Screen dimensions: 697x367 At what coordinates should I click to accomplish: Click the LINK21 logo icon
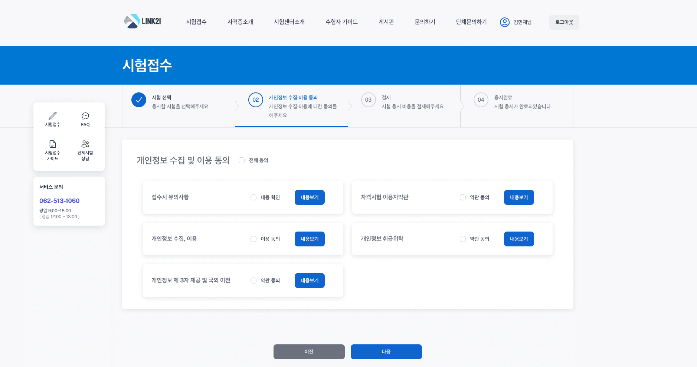tap(132, 22)
